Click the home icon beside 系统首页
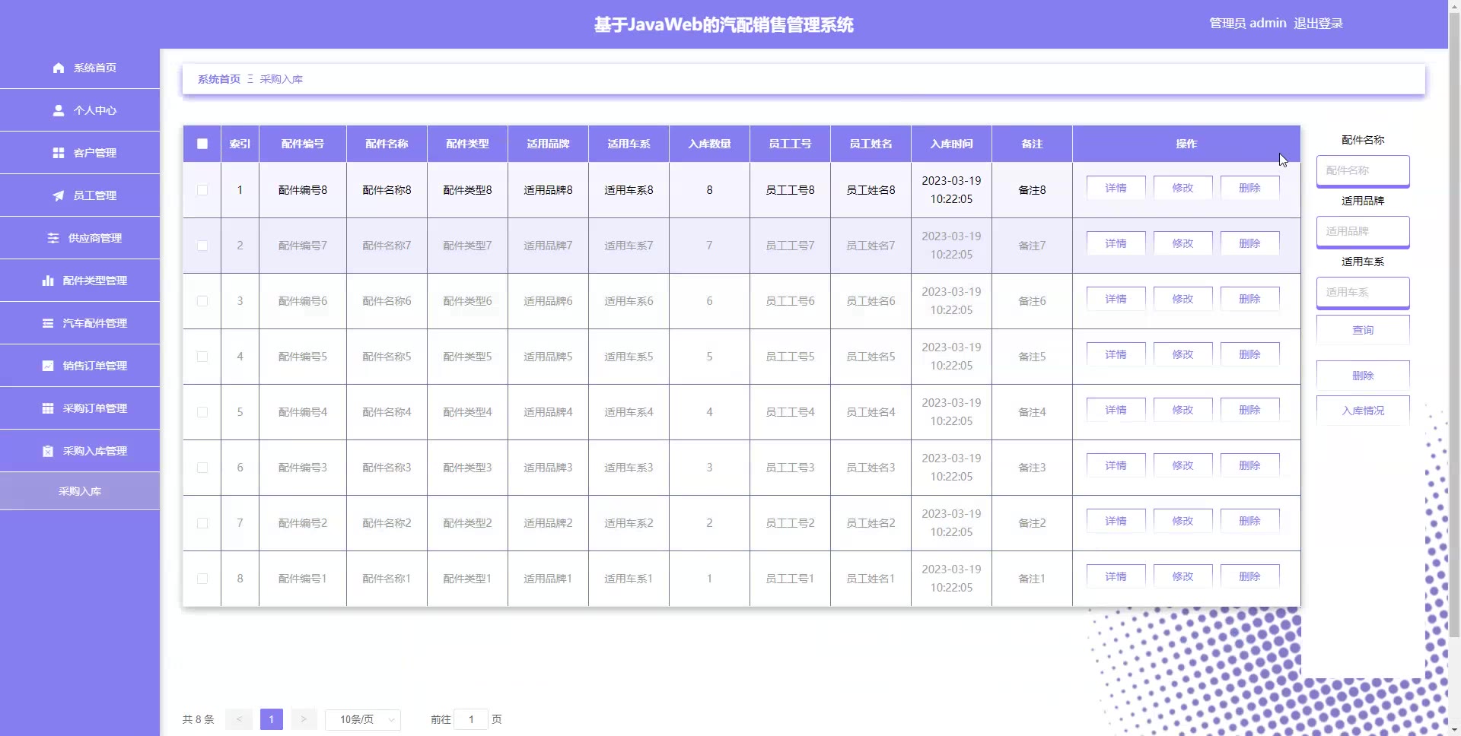1461x736 pixels. pos(59,68)
